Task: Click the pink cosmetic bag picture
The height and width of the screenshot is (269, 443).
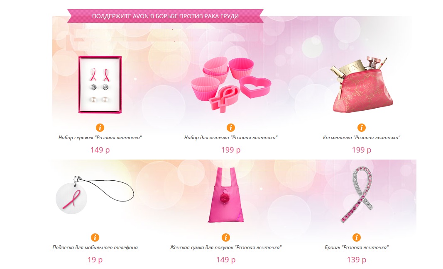Action: tap(361, 85)
